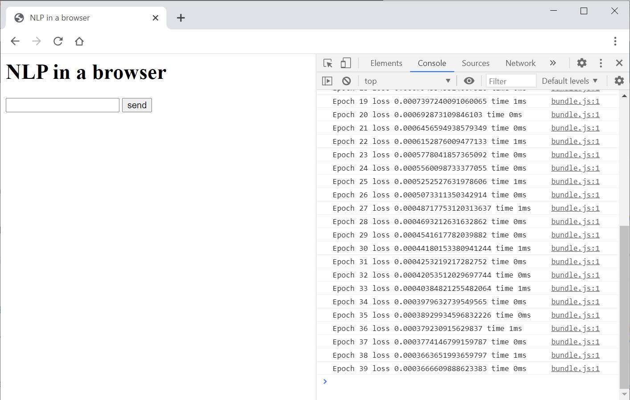
Task: Open bundle.js:1 link for Epoch 39
Action: (575, 368)
